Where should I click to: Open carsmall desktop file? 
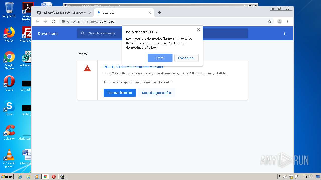point(26,86)
